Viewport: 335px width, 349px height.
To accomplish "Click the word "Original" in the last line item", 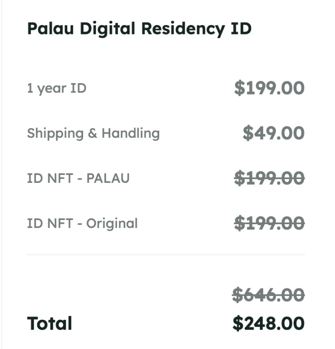I will pyautogui.click(x=112, y=223).
